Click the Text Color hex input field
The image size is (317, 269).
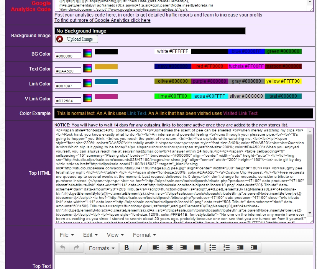(x=68, y=71)
